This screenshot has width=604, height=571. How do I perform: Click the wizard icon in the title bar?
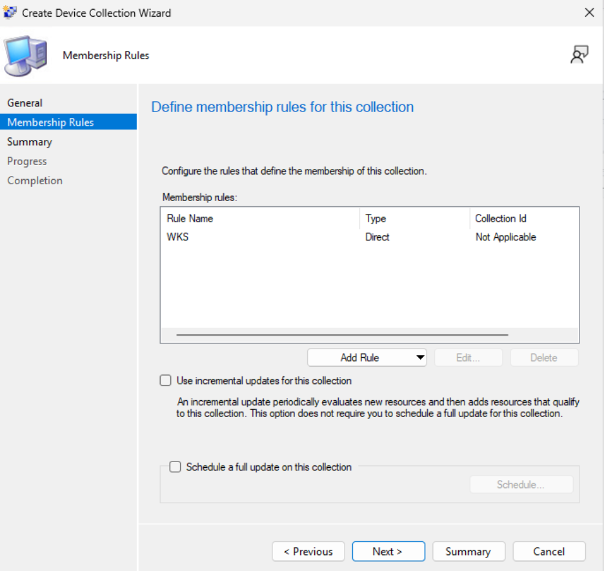pyautogui.click(x=10, y=12)
